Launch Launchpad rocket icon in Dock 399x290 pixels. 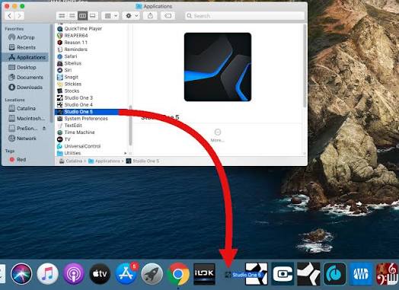click(x=152, y=274)
